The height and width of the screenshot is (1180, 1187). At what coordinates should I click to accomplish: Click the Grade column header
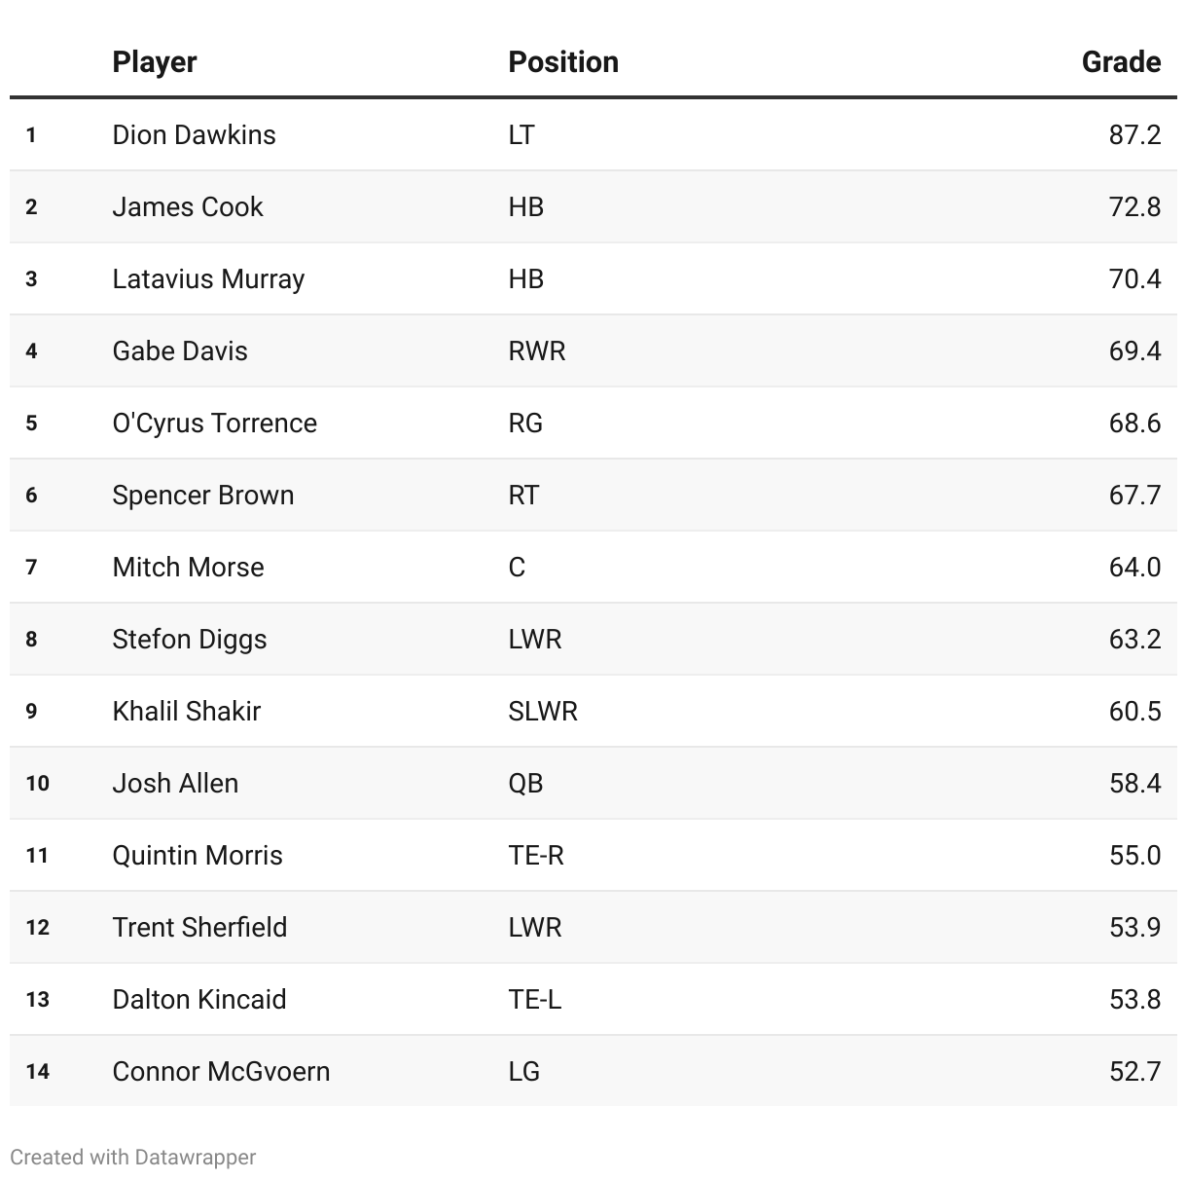coord(1121,62)
